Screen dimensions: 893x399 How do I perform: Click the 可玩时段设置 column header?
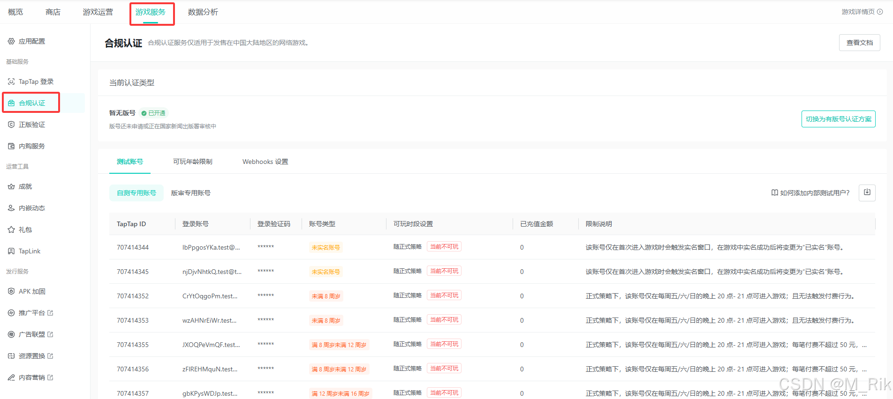413,224
